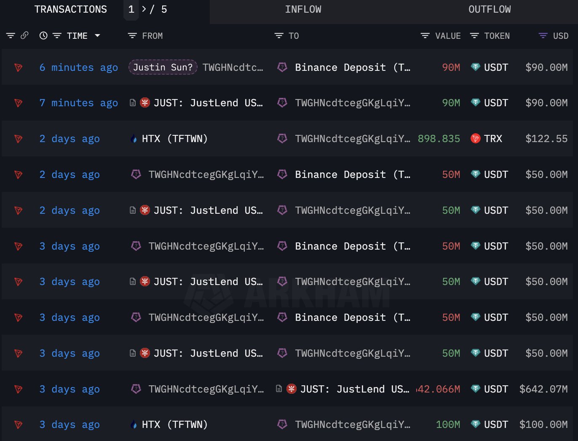The height and width of the screenshot is (441, 578).
Task: Click Binance Deposit in 6 minutes ago row
Action: (x=352, y=67)
